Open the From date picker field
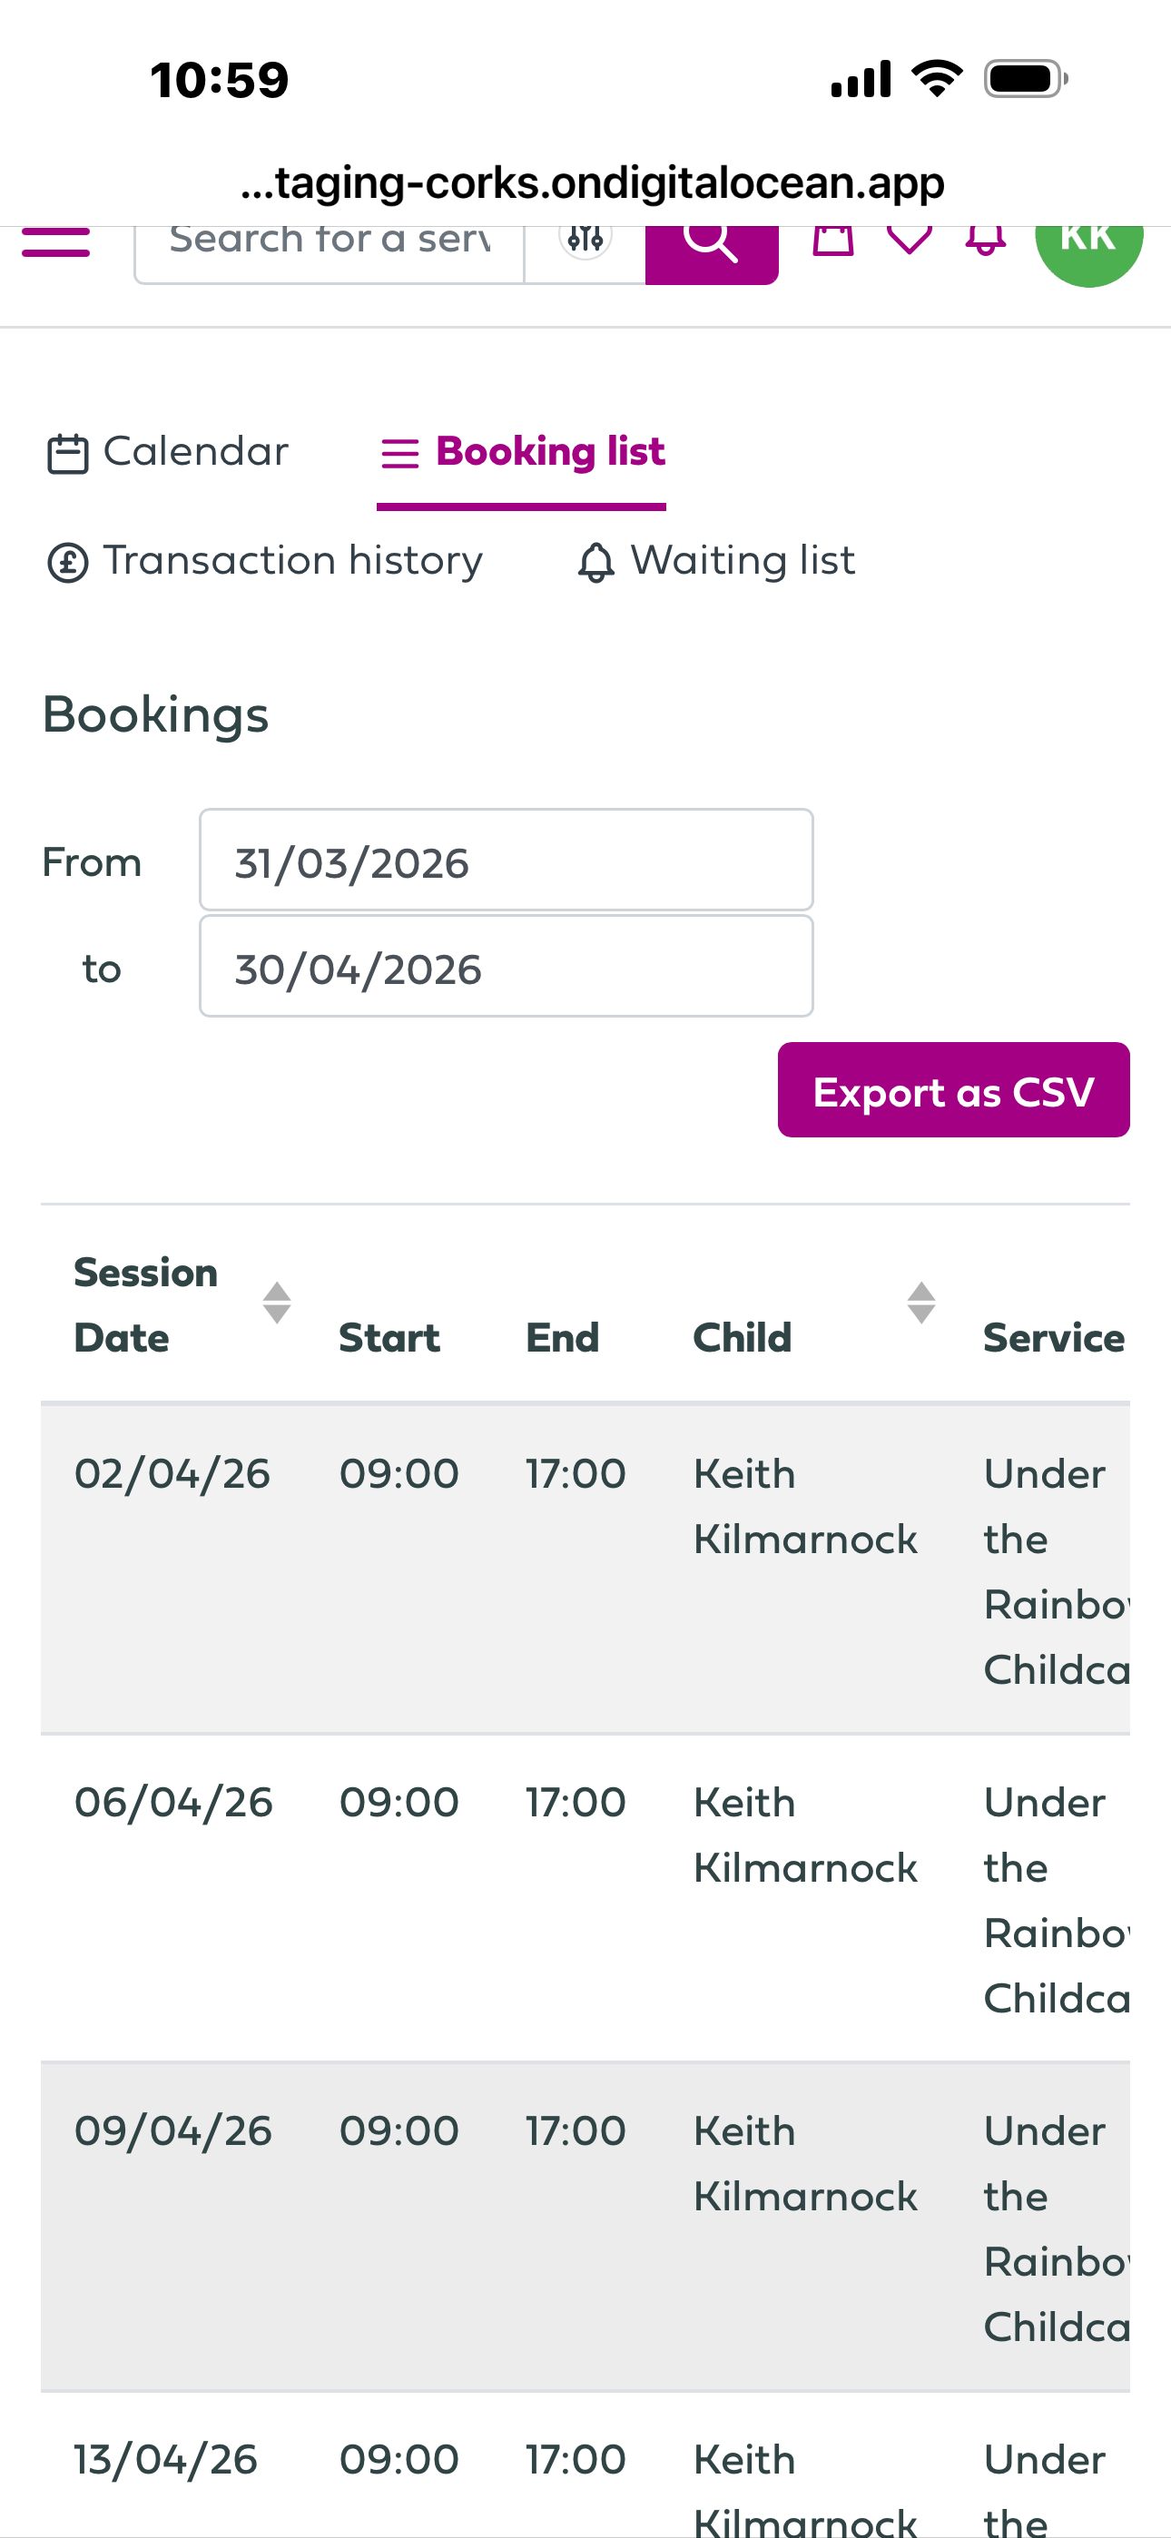 [x=506, y=861]
